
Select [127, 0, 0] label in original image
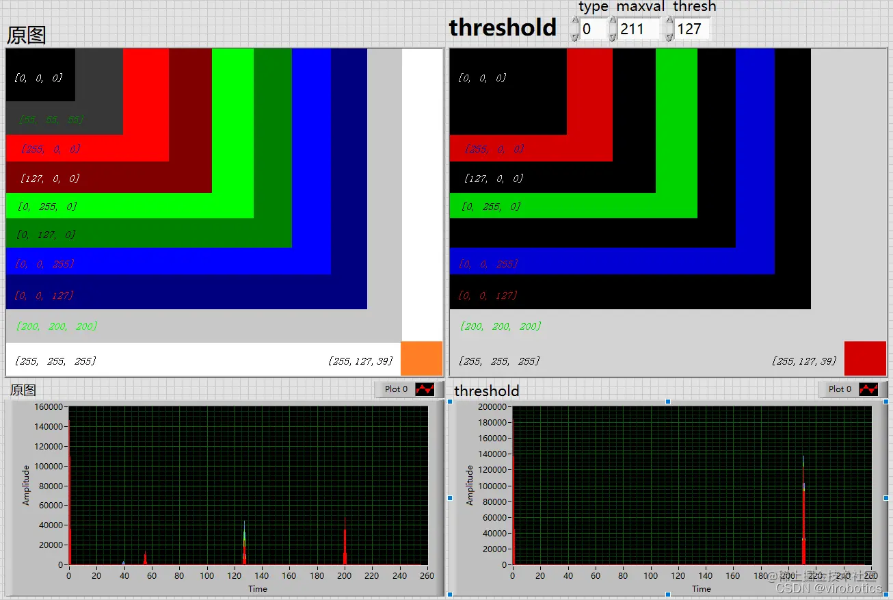[51, 179]
